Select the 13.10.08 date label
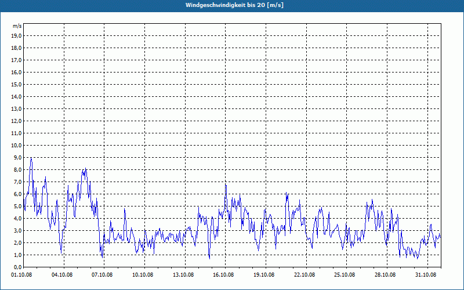This screenshot has height=290, width=464. click(x=183, y=275)
